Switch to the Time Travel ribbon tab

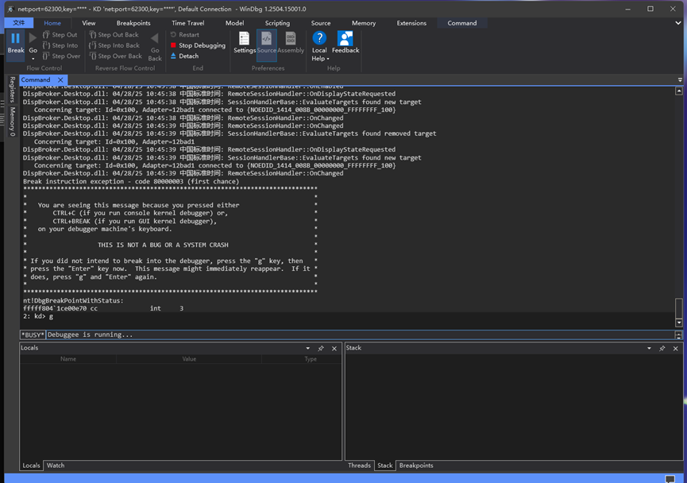coord(187,23)
